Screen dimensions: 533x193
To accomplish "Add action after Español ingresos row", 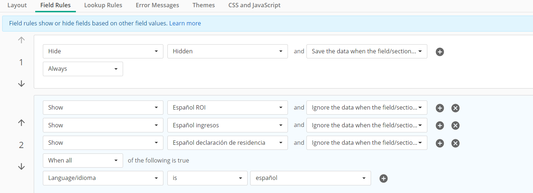I will point(440,126).
